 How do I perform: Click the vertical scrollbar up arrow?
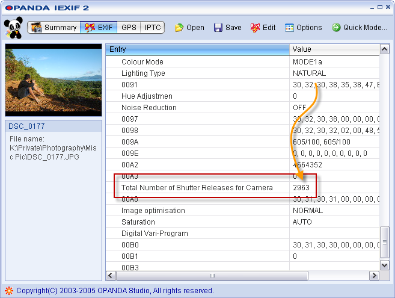[384, 49]
